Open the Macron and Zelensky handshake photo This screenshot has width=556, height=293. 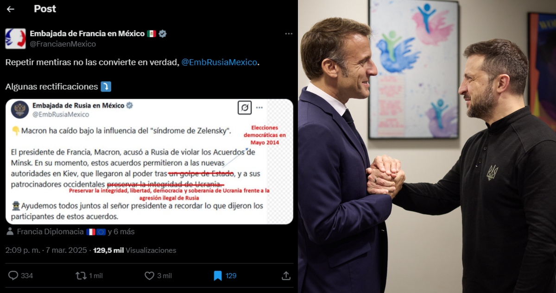click(427, 146)
